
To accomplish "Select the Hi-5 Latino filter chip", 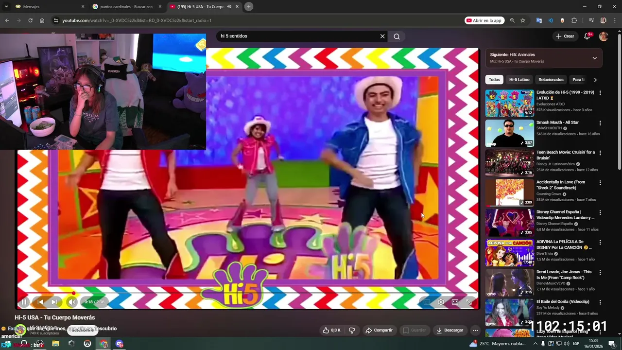I will point(519,80).
